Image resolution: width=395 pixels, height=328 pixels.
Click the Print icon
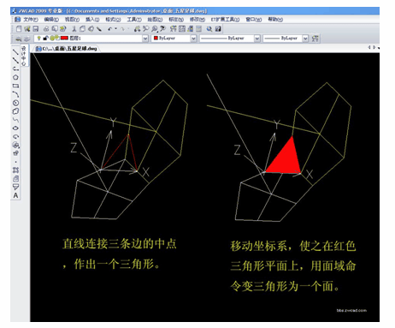(x=46, y=29)
